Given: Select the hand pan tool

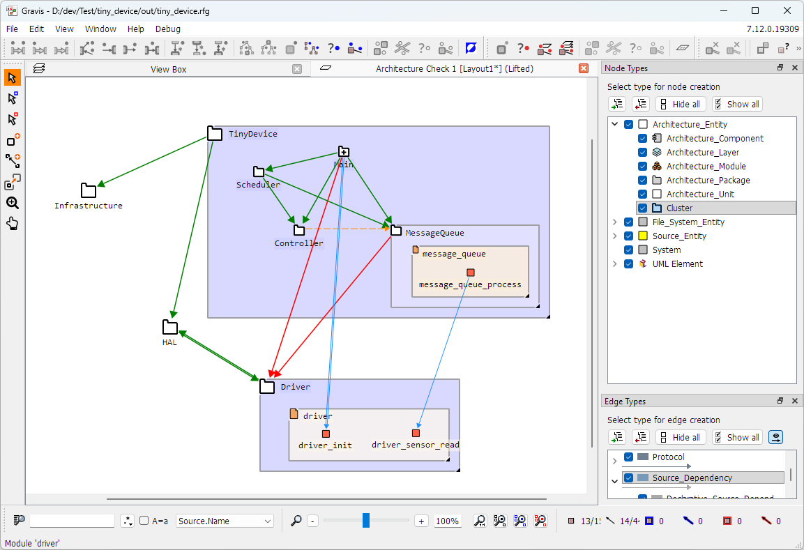Looking at the screenshot, I should pyautogui.click(x=13, y=224).
